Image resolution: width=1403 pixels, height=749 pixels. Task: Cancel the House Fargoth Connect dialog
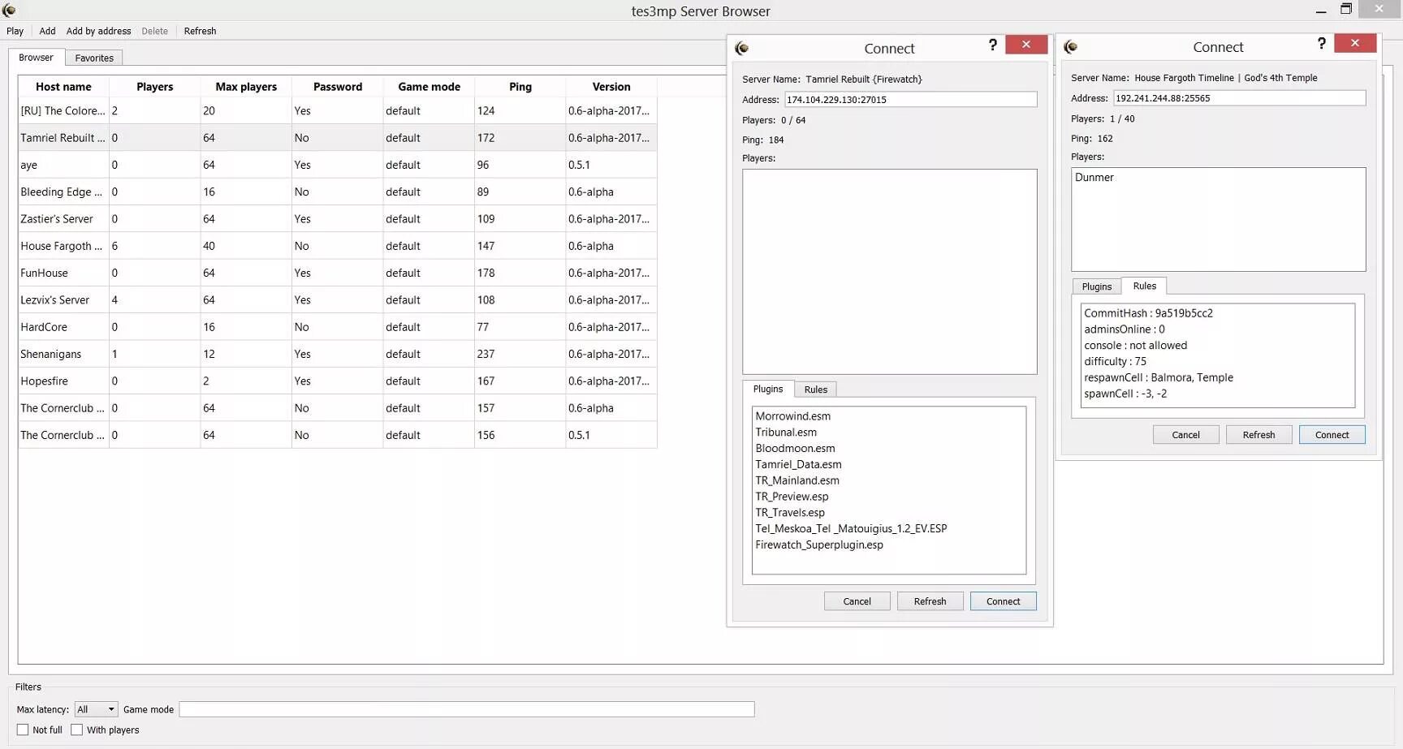pos(1185,435)
